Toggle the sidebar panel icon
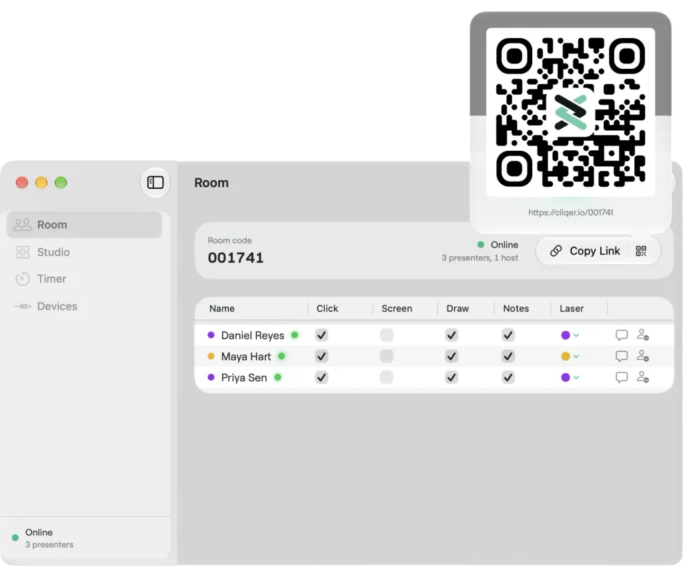Screen dimensions: 683x566 (x=155, y=182)
